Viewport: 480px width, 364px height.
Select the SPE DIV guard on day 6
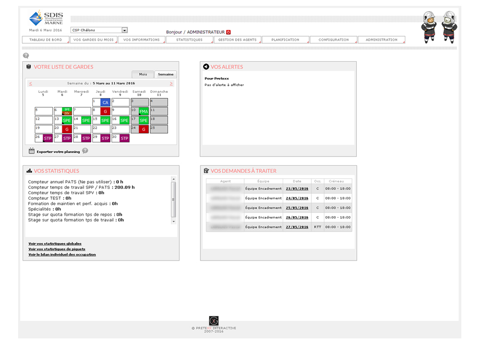pyautogui.click(x=67, y=111)
